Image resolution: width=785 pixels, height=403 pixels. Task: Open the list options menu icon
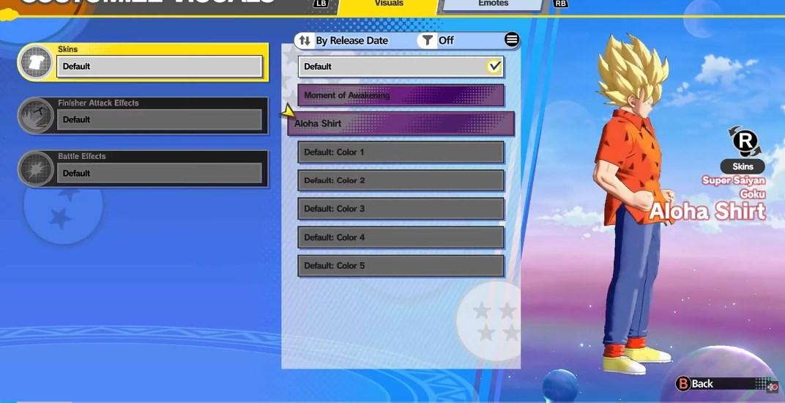point(512,40)
